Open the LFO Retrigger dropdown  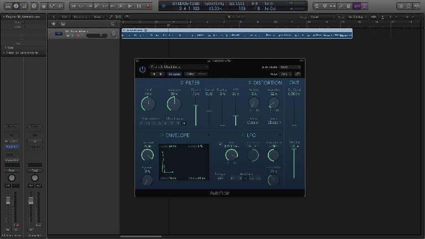pyautogui.click(x=221, y=178)
